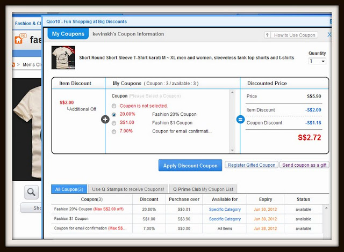This screenshot has height=252, width=344.
Task: Click Fashion & Cl tab in background page
Action: coord(28,24)
